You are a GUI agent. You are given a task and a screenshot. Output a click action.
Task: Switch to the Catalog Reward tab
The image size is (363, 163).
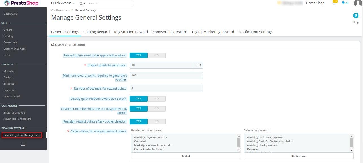pos(96,32)
